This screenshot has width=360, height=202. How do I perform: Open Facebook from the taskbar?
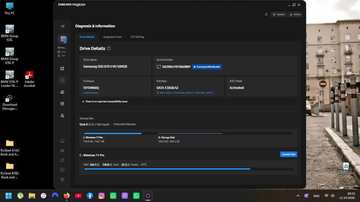pos(90,196)
